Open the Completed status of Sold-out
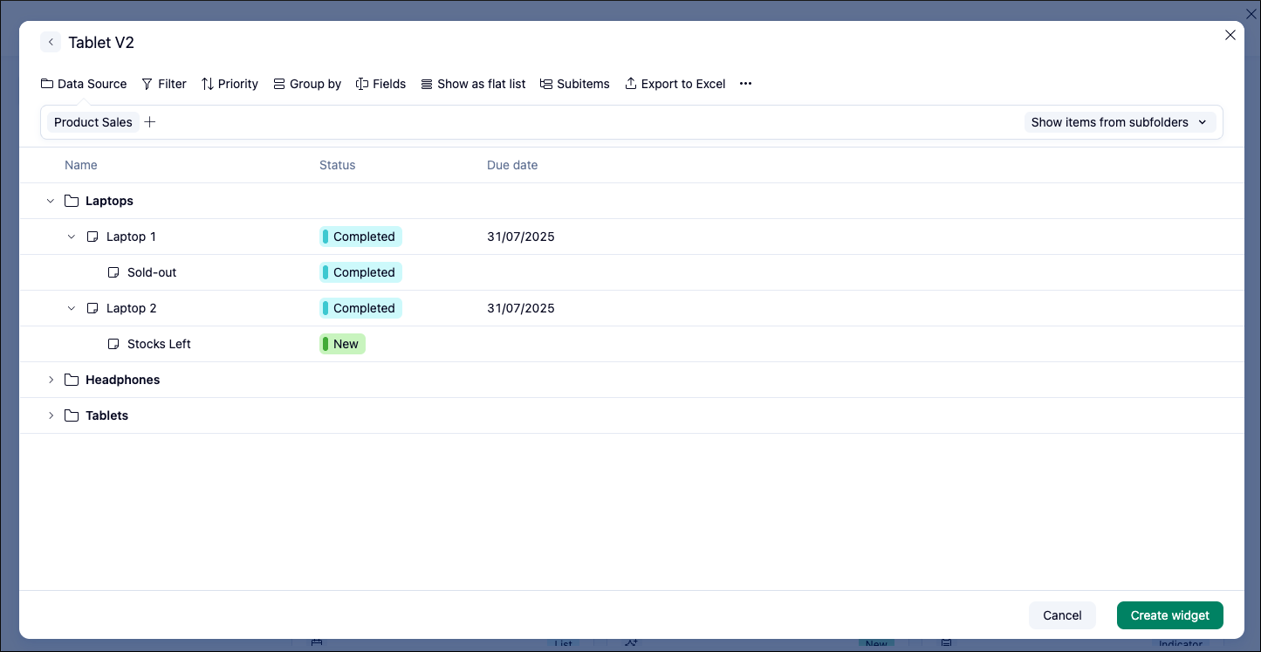This screenshot has width=1261, height=652. click(x=360, y=272)
